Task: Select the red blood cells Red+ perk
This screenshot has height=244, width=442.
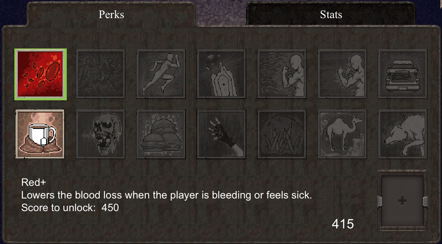Action: pyautogui.click(x=41, y=74)
